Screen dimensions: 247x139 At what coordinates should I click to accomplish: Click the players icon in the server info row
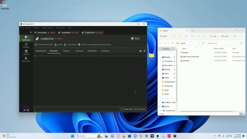click(65, 45)
